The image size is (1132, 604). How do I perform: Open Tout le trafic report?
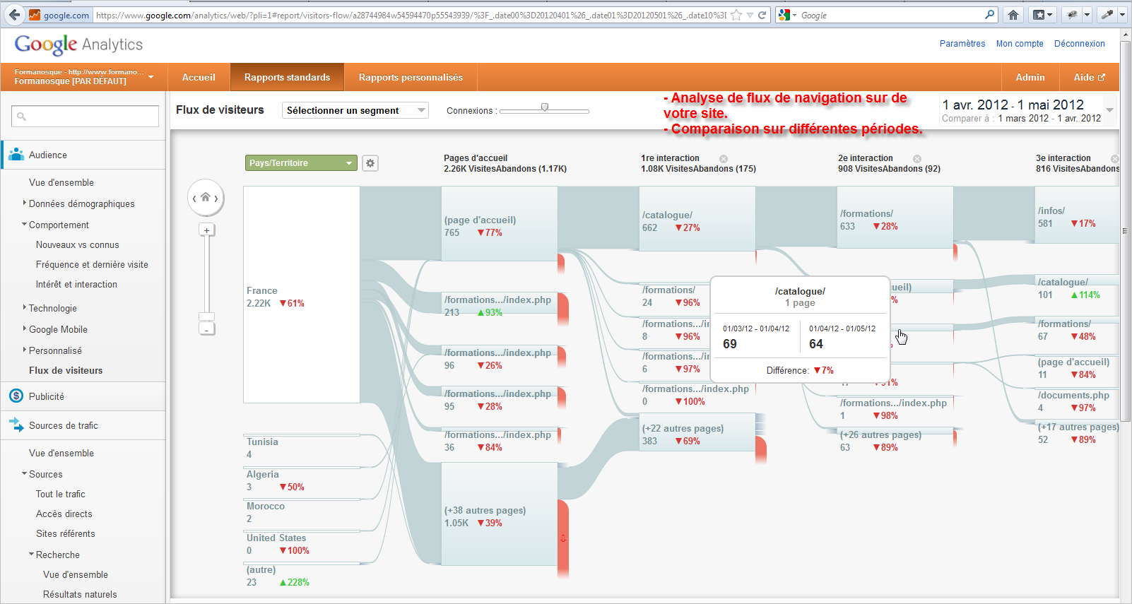coord(61,494)
